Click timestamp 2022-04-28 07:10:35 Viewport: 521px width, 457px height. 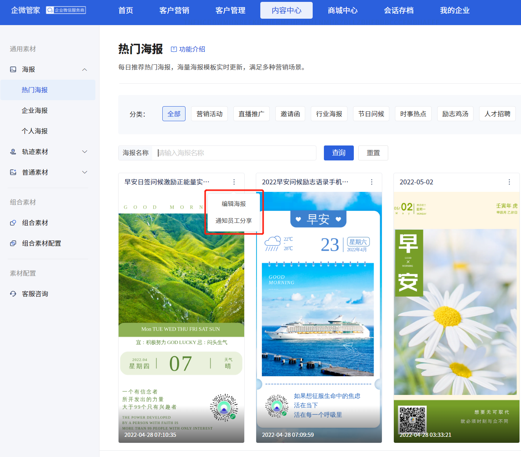[x=150, y=435]
